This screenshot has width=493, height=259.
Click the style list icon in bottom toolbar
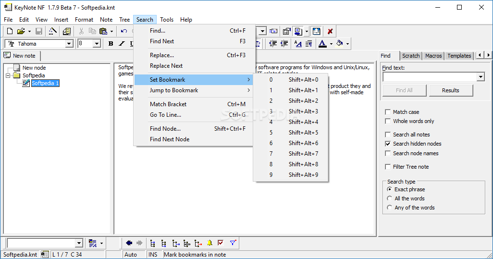[x=92, y=243]
